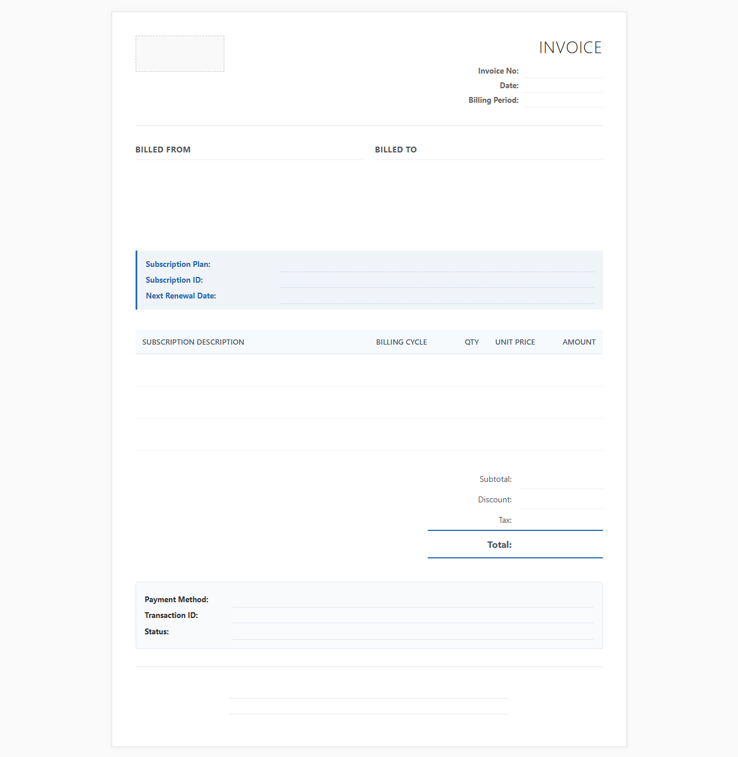Click the logo placeholder box
Screen dimensions: 738x757
click(x=180, y=54)
